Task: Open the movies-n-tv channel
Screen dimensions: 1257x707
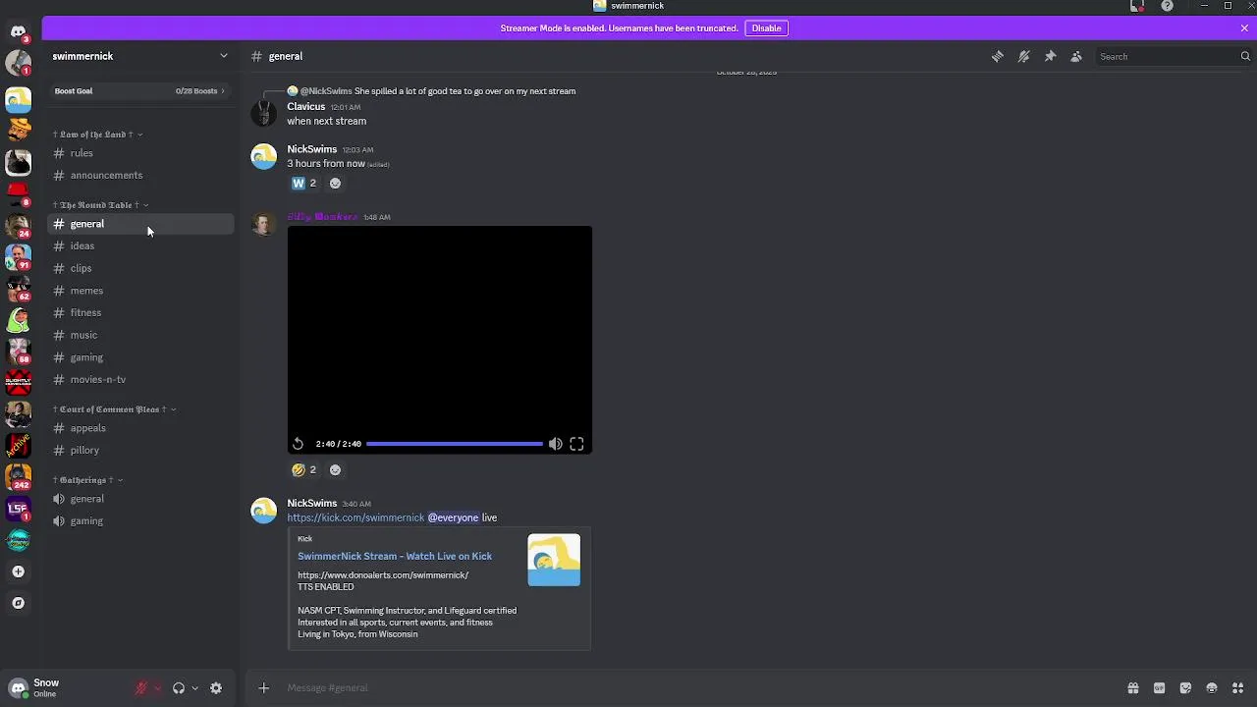Action: 140,380
